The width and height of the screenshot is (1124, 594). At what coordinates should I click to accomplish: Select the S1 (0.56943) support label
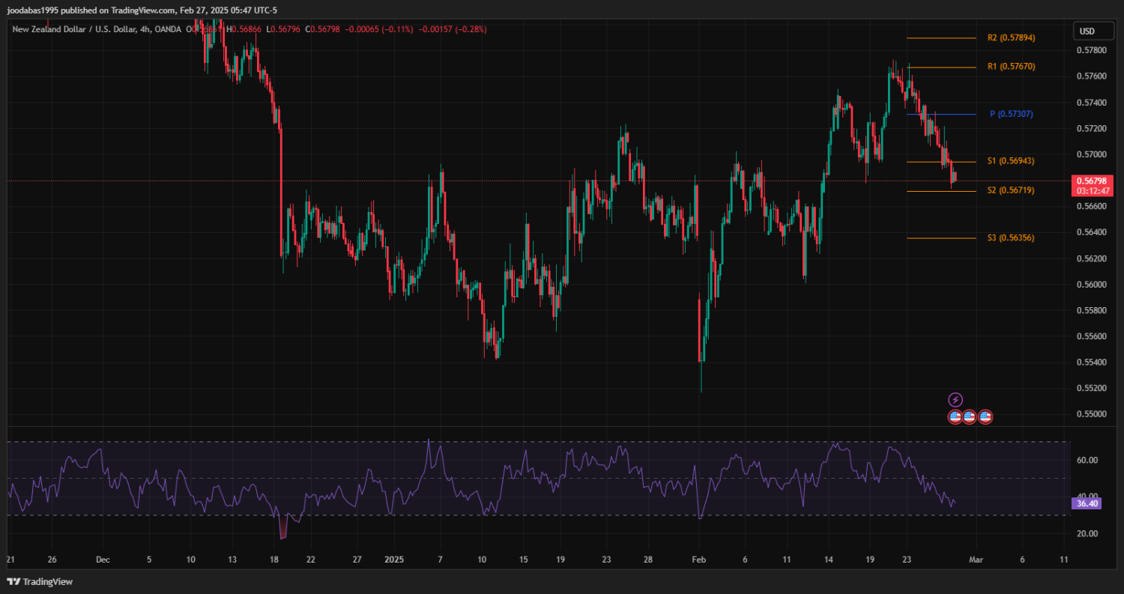[1011, 161]
